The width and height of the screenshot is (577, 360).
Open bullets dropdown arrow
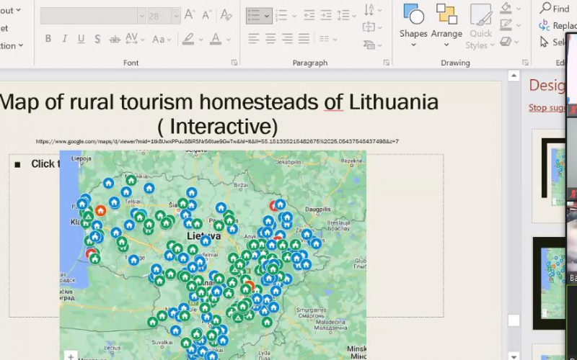tap(267, 16)
